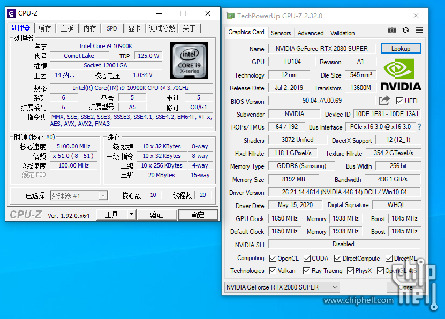Viewport: 445px width, 319px height.
Task: Click the BIOS export arrow icon next to UEFI
Action: coord(383,101)
